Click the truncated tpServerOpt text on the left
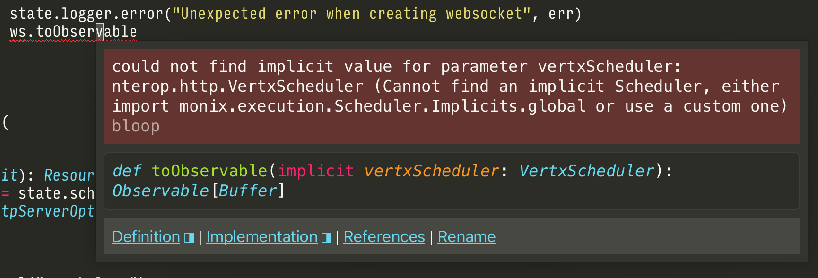 [48, 211]
